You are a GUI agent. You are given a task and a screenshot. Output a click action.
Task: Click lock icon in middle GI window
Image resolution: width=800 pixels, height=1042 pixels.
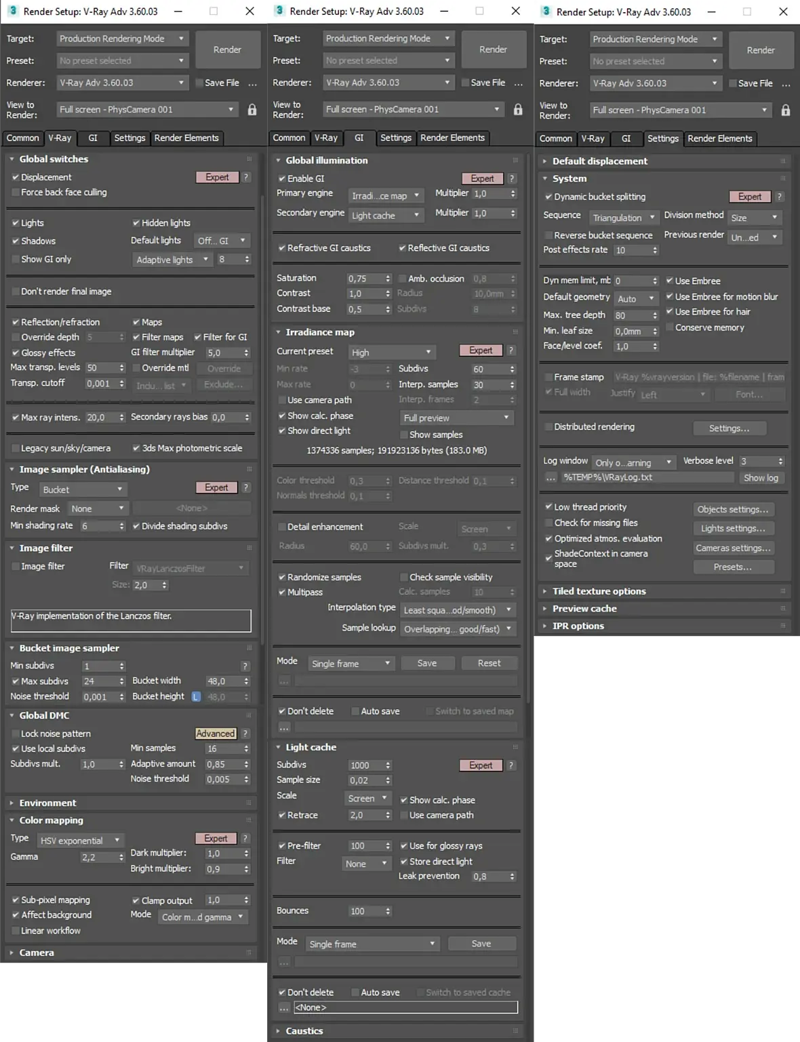pos(518,109)
